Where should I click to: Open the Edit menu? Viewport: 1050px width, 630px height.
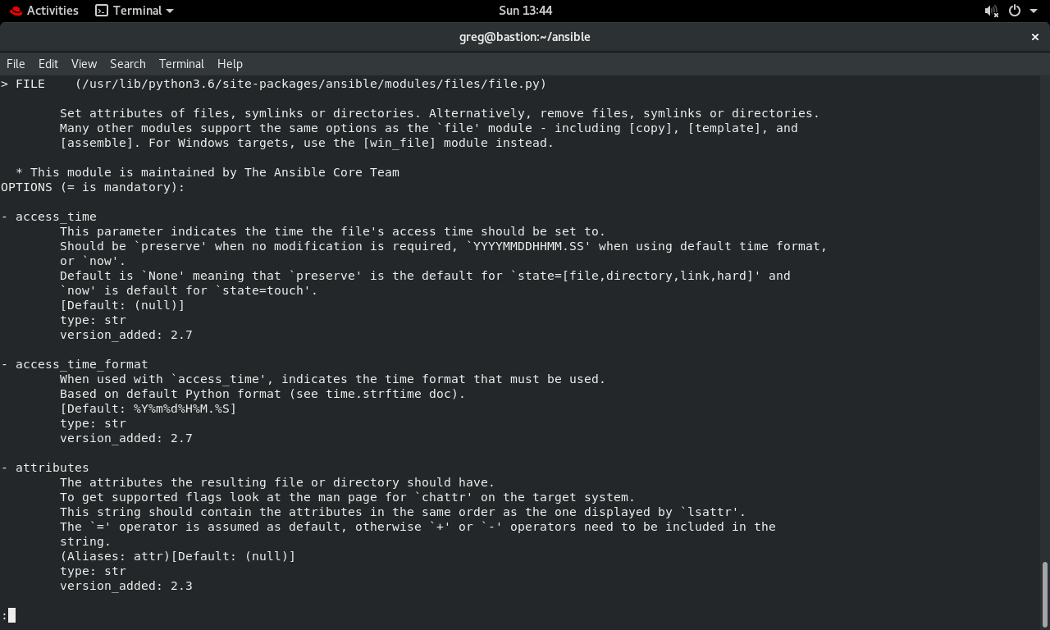(x=48, y=64)
